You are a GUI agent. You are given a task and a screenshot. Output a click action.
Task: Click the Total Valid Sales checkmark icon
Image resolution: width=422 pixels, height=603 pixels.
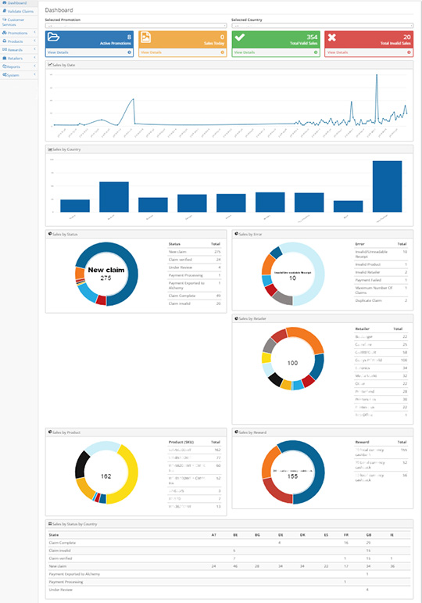pyautogui.click(x=240, y=38)
